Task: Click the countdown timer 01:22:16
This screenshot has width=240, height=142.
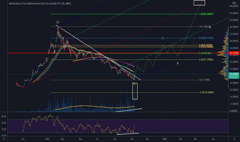Action: 233,77
